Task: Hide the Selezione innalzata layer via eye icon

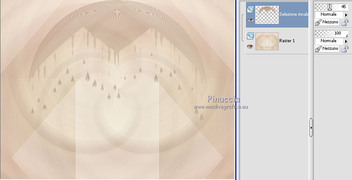Action: tap(250, 20)
